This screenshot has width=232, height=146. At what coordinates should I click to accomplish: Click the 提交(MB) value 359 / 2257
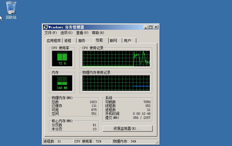pyautogui.click(x=142, y=118)
